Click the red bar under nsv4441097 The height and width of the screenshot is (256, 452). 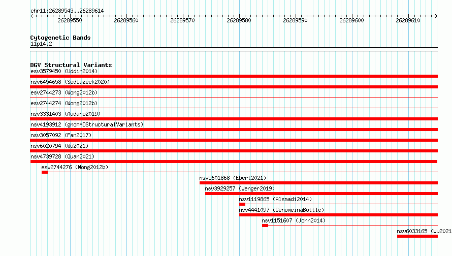coord(338,215)
